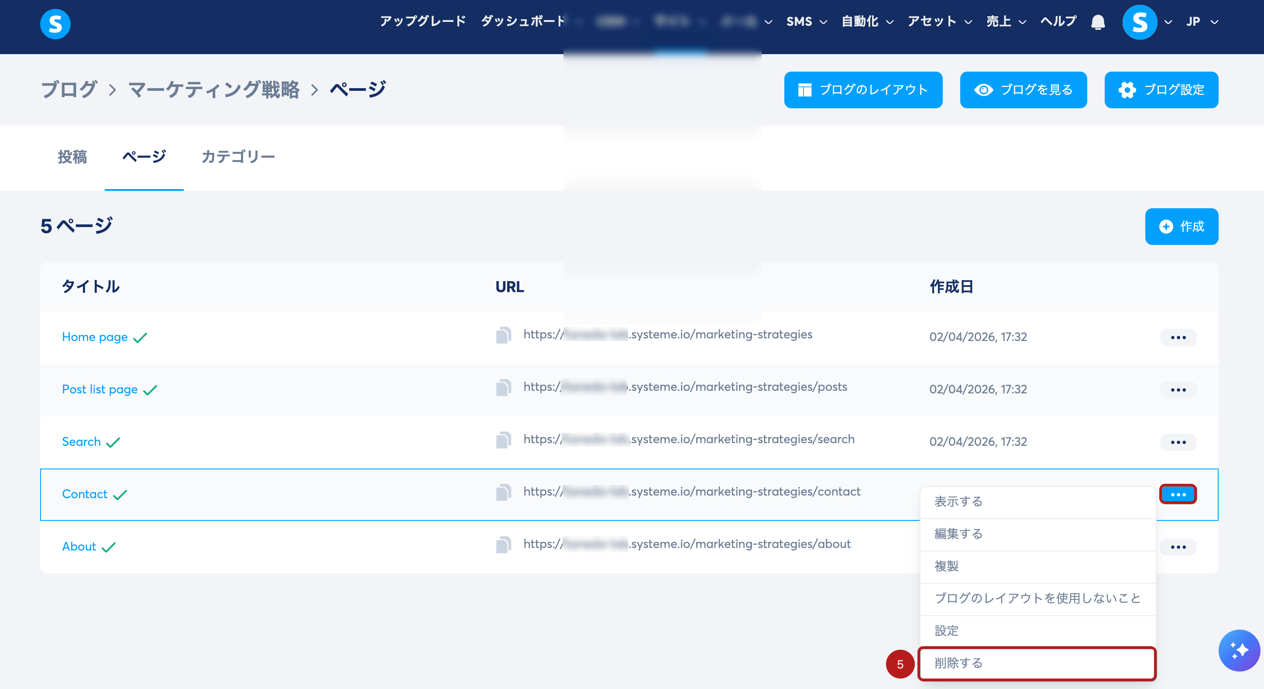Open three-dots menu for Search row
1264x689 pixels.
[1178, 442]
